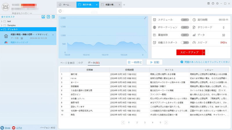Click the home icon in the first tab
Screen dimensions: 232x130
click(60, 5)
